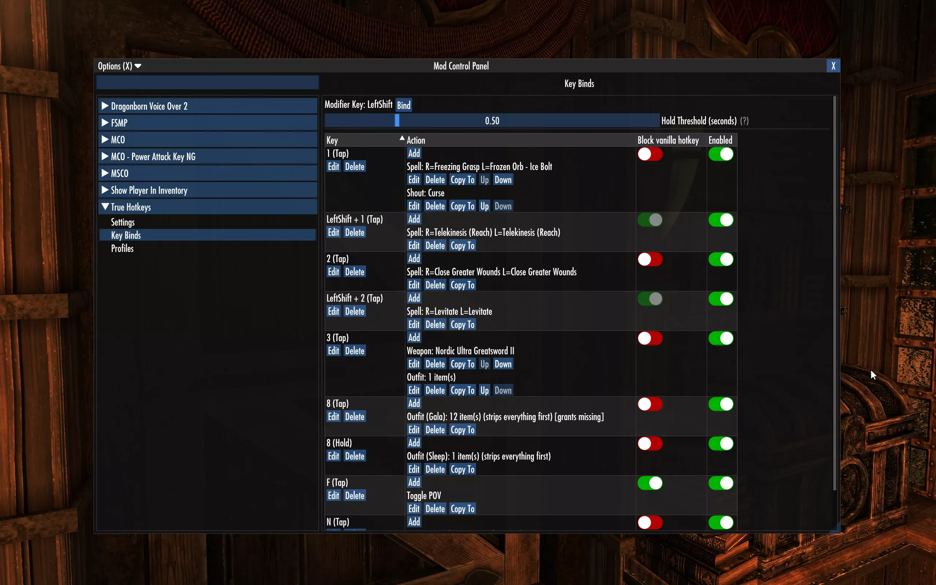Move Outfit: 1 item(s) action Up
This screenshot has width=936, height=585.
pos(484,390)
